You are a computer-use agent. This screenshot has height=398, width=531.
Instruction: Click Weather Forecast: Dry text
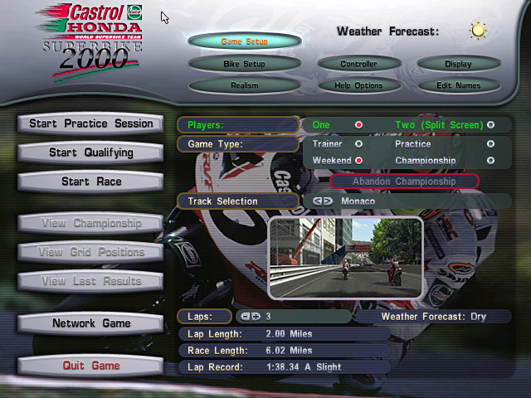pyautogui.click(x=433, y=317)
